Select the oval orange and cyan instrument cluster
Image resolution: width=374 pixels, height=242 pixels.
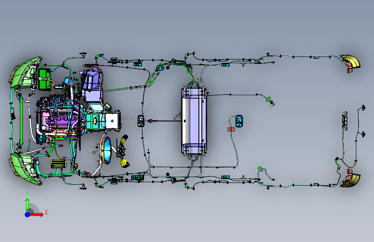(x=106, y=151)
